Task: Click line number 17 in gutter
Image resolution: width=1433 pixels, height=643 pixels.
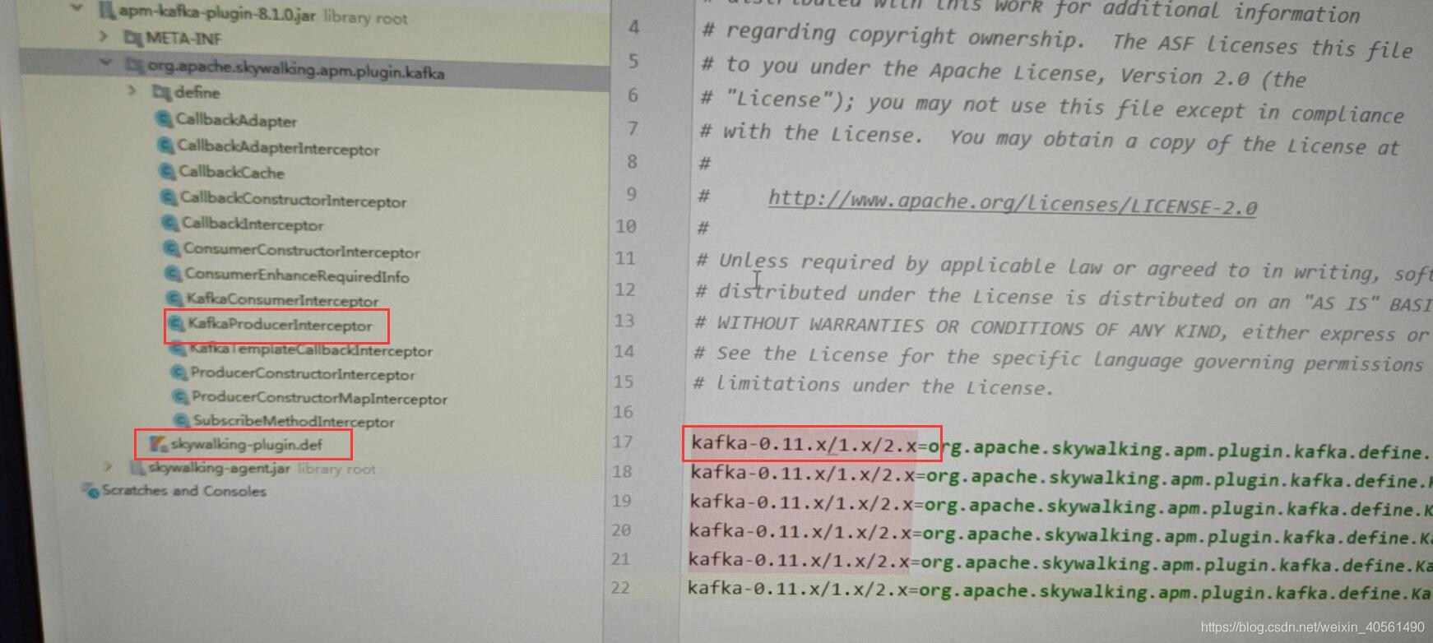Action: tap(622, 442)
